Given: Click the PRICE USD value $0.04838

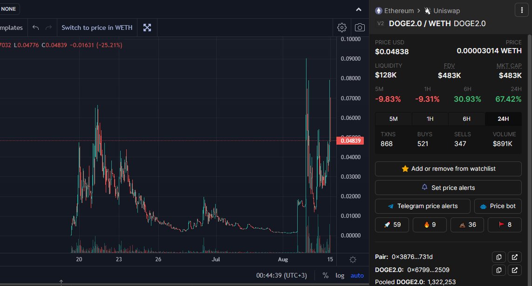Looking at the screenshot, I should click(x=392, y=52).
